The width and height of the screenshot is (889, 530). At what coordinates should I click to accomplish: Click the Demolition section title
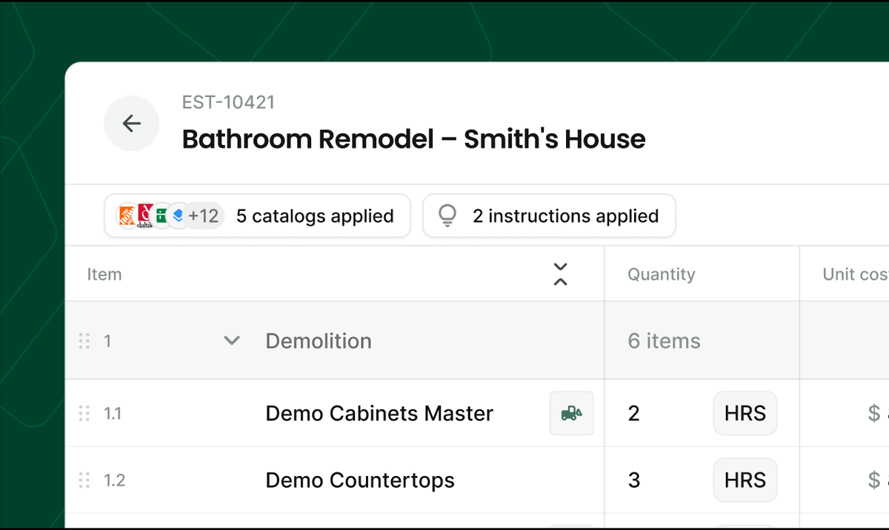(319, 341)
